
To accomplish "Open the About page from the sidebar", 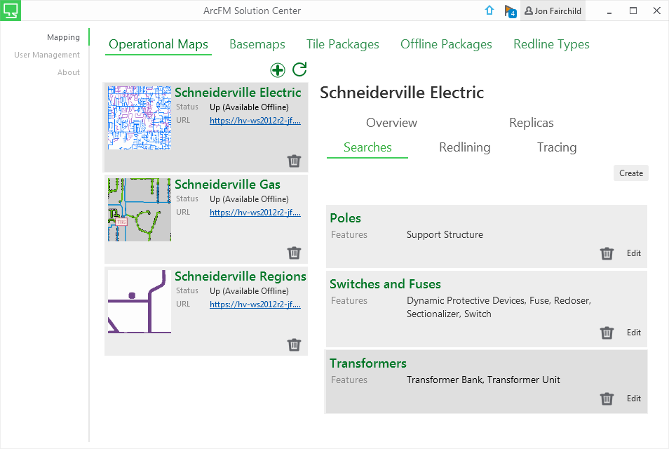I will click(68, 72).
